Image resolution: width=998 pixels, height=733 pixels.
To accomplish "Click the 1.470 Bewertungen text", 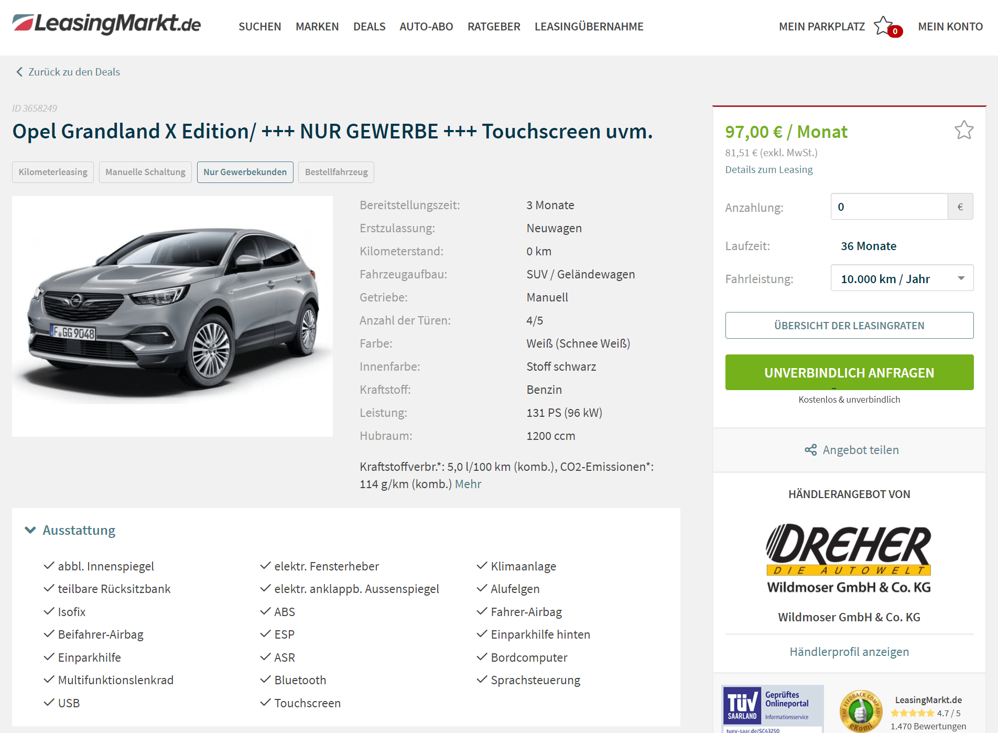I will pos(928,726).
